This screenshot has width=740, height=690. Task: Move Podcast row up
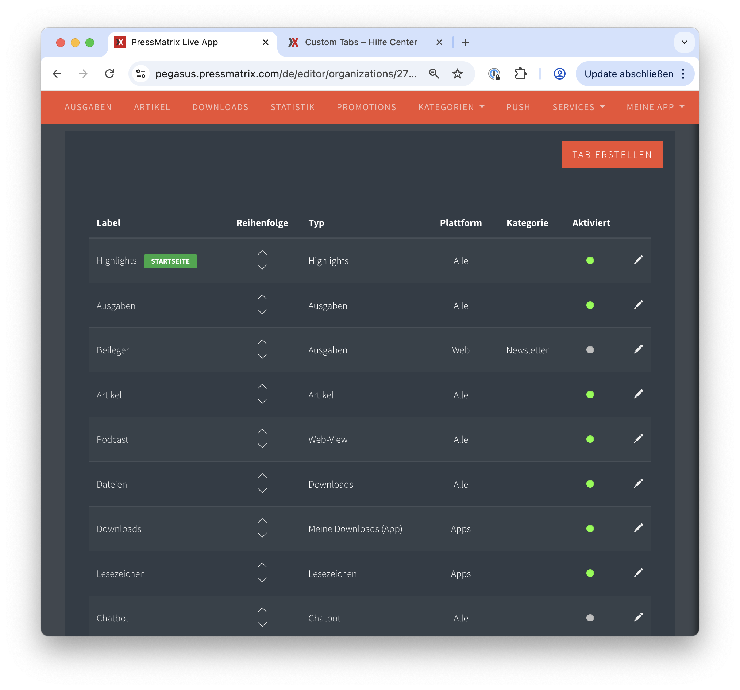pyautogui.click(x=262, y=431)
